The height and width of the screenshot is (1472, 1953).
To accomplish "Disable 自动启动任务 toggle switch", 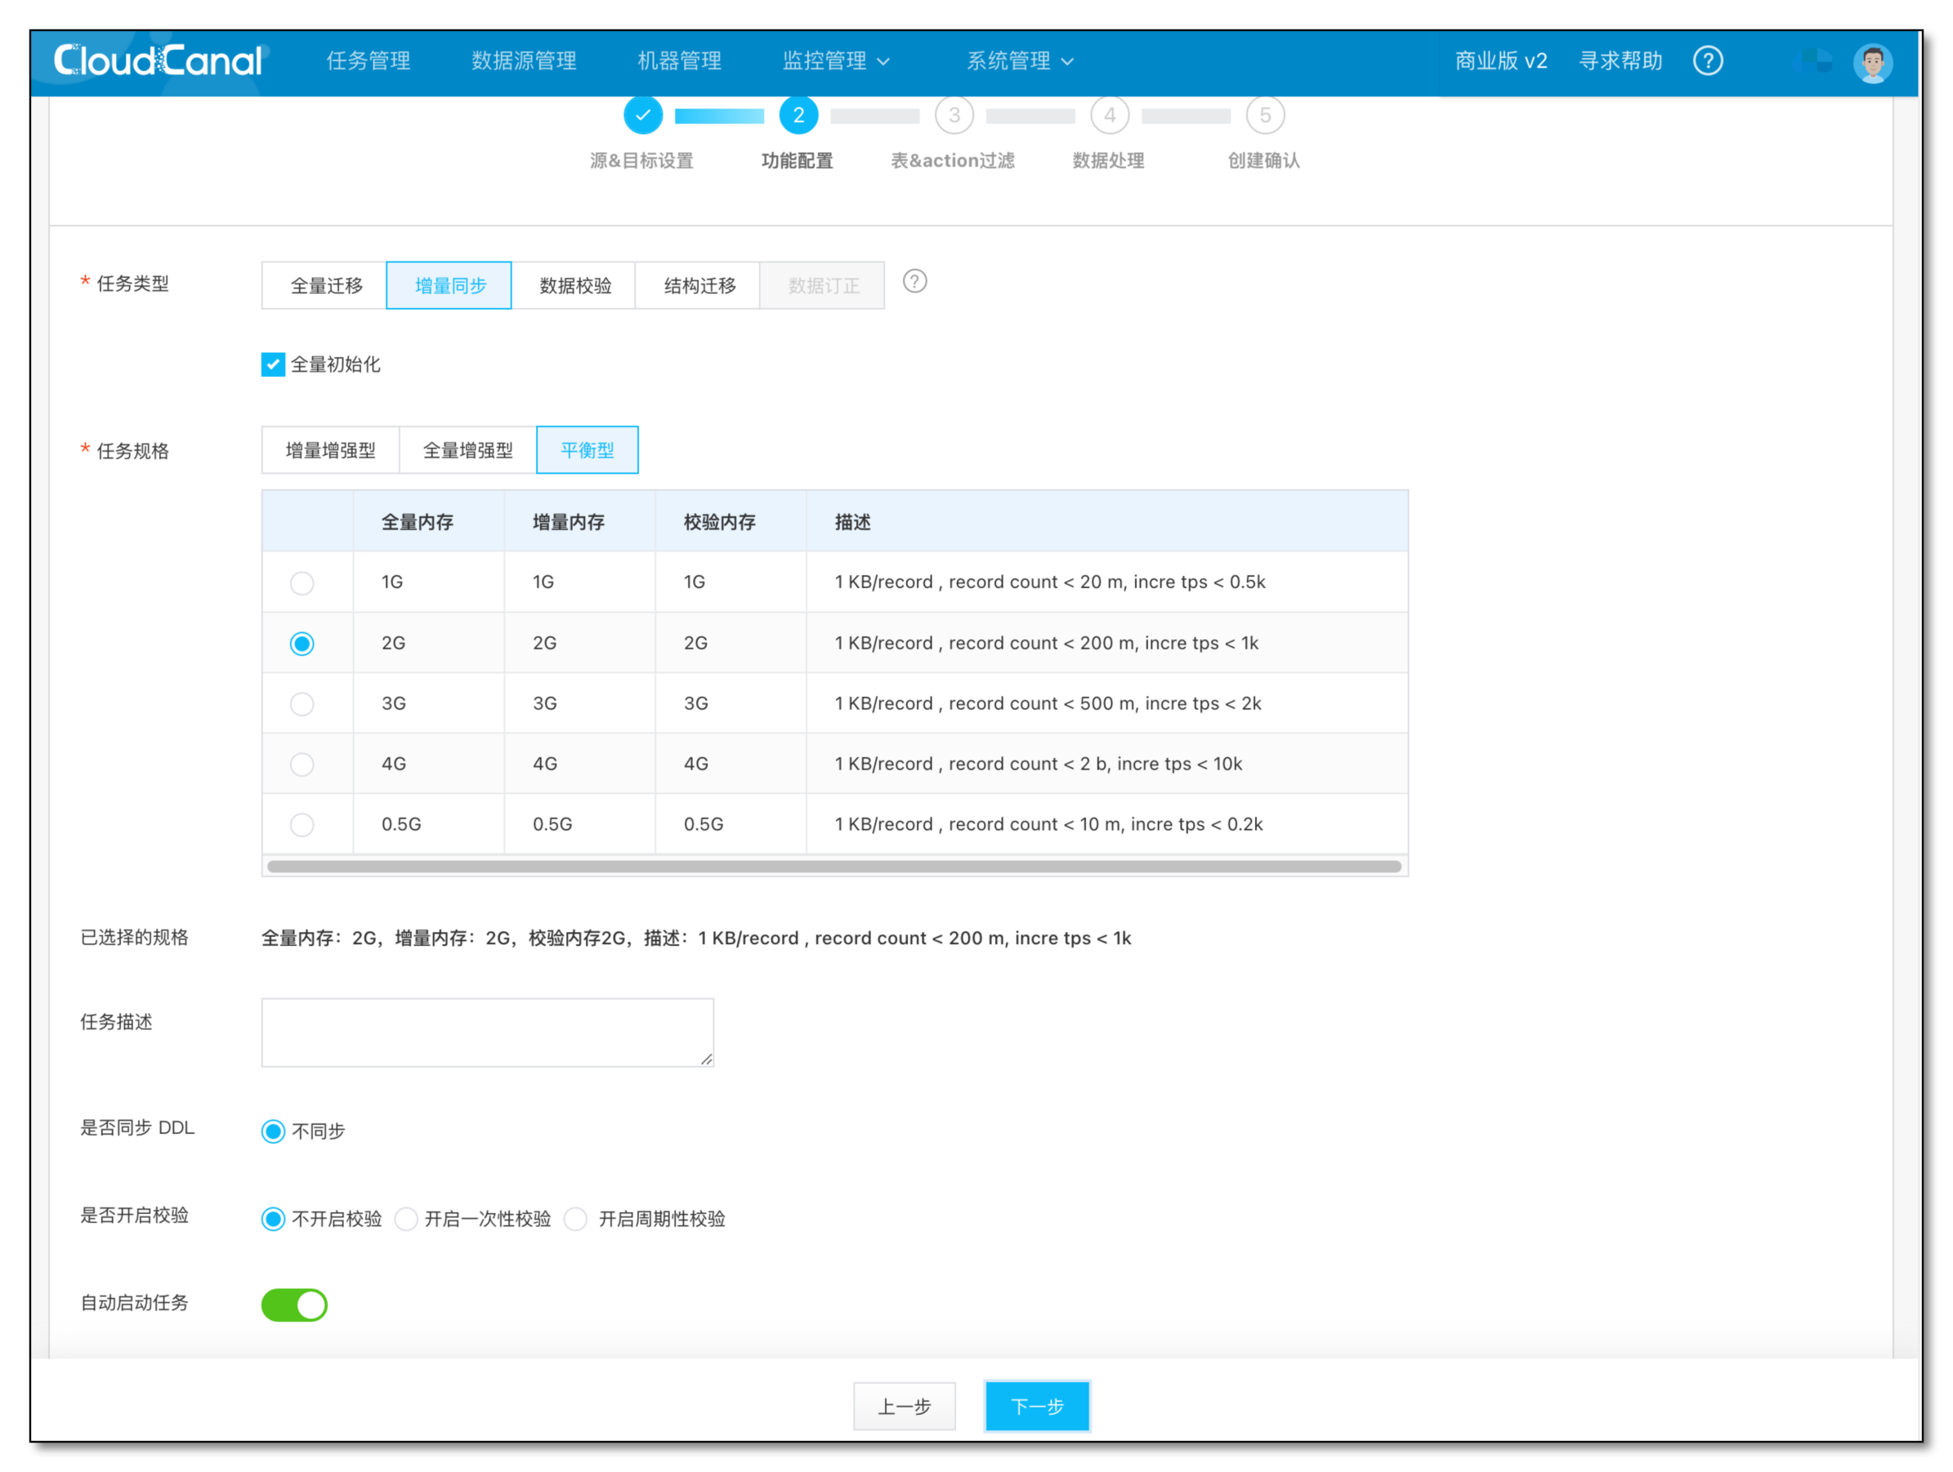I will pyautogui.click(x=294, y=1305).
